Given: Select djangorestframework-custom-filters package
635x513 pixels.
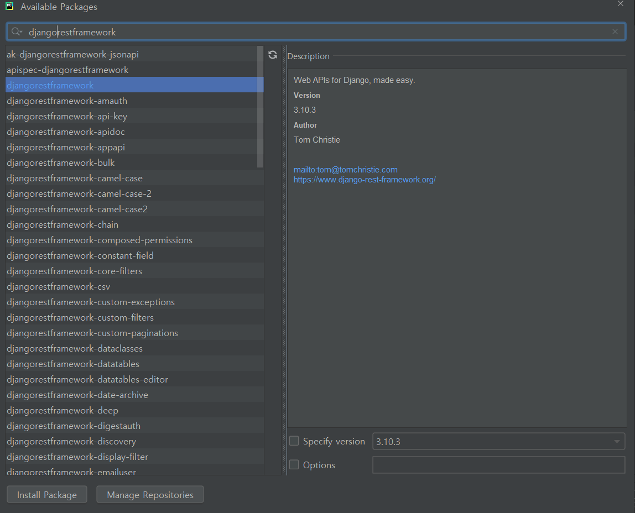Looking at the screenshot, I should point(134,317).
